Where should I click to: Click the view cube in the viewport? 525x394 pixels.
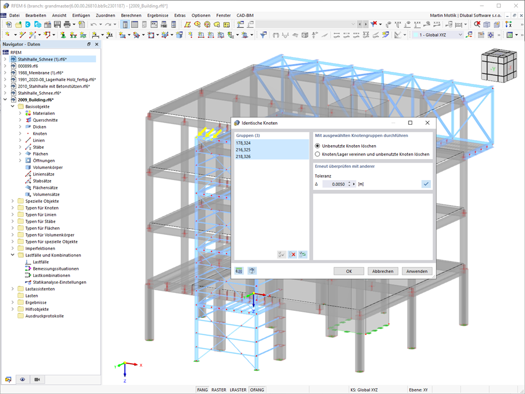pyautogui.click(x=498, y=67)
